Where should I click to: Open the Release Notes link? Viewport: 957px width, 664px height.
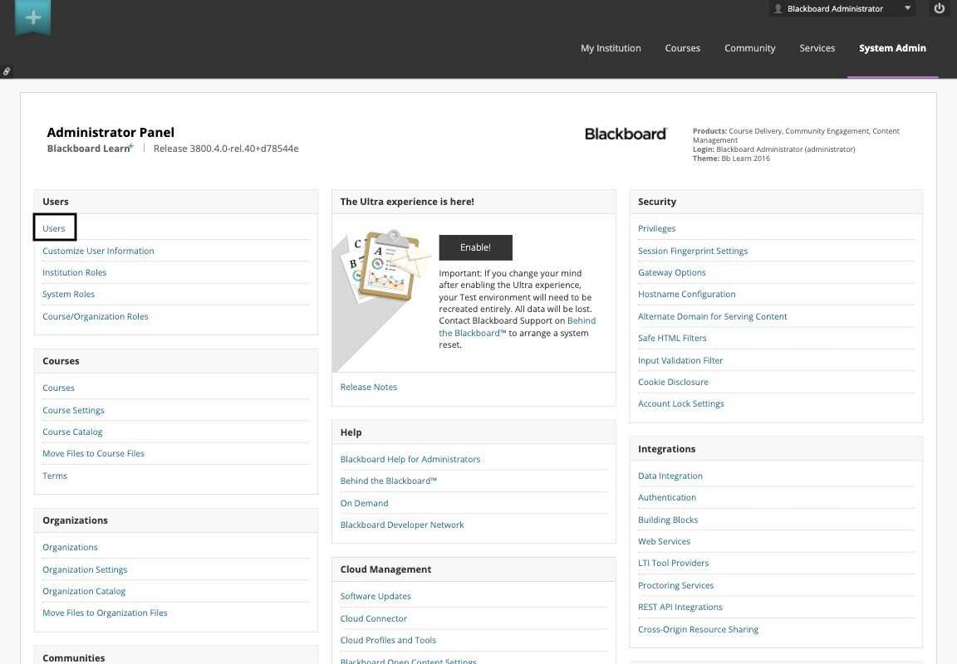point(369,387)
